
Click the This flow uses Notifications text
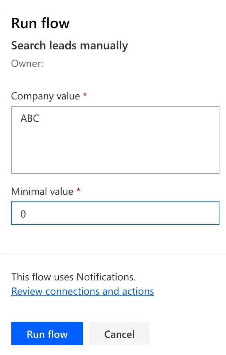coord(73,277)
